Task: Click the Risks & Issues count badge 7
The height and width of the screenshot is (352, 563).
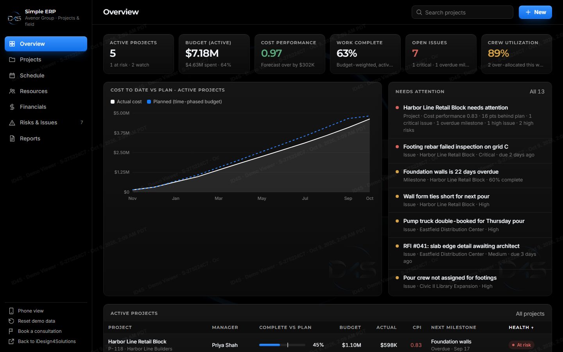Action: tap(82, 122)
